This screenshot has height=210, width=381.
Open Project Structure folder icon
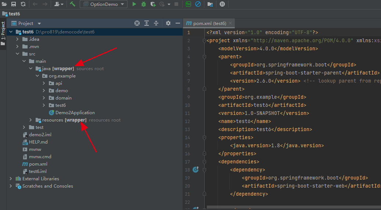coord(210,4)
